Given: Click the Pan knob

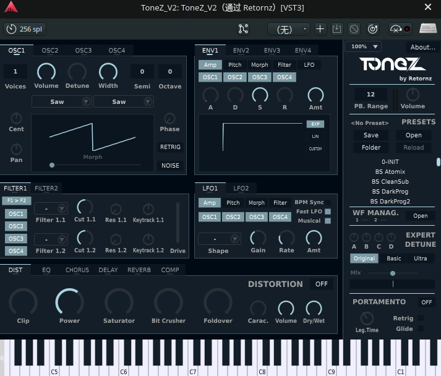Looking at the screenshot, I should pyautogui.click(x=16, y=149).
